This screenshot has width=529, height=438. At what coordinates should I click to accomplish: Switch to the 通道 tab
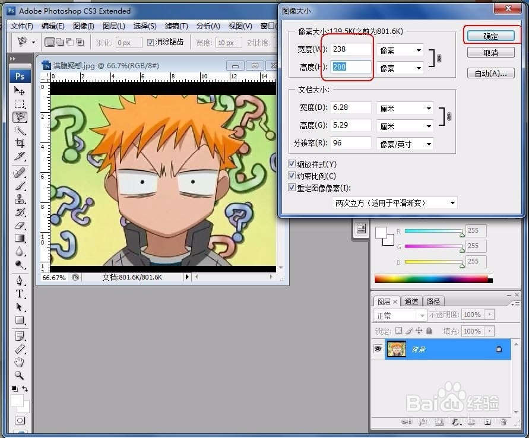[x=411, y=301]
